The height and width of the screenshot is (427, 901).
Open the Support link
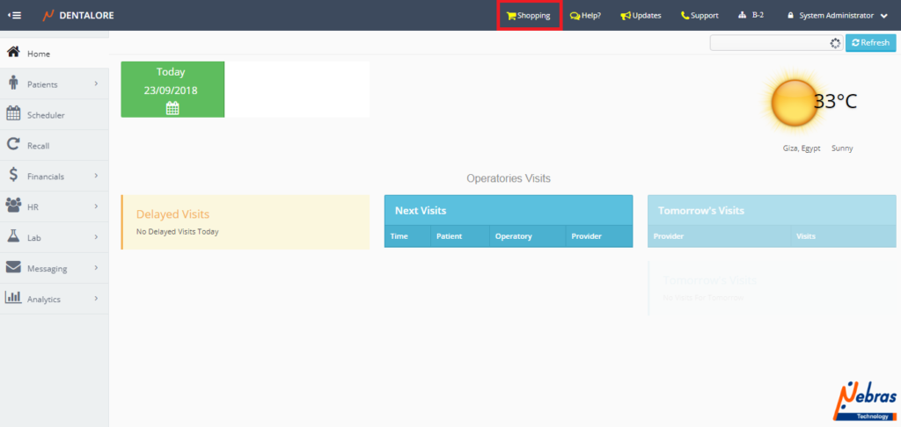pyautogui.click(x=700, y=15)
